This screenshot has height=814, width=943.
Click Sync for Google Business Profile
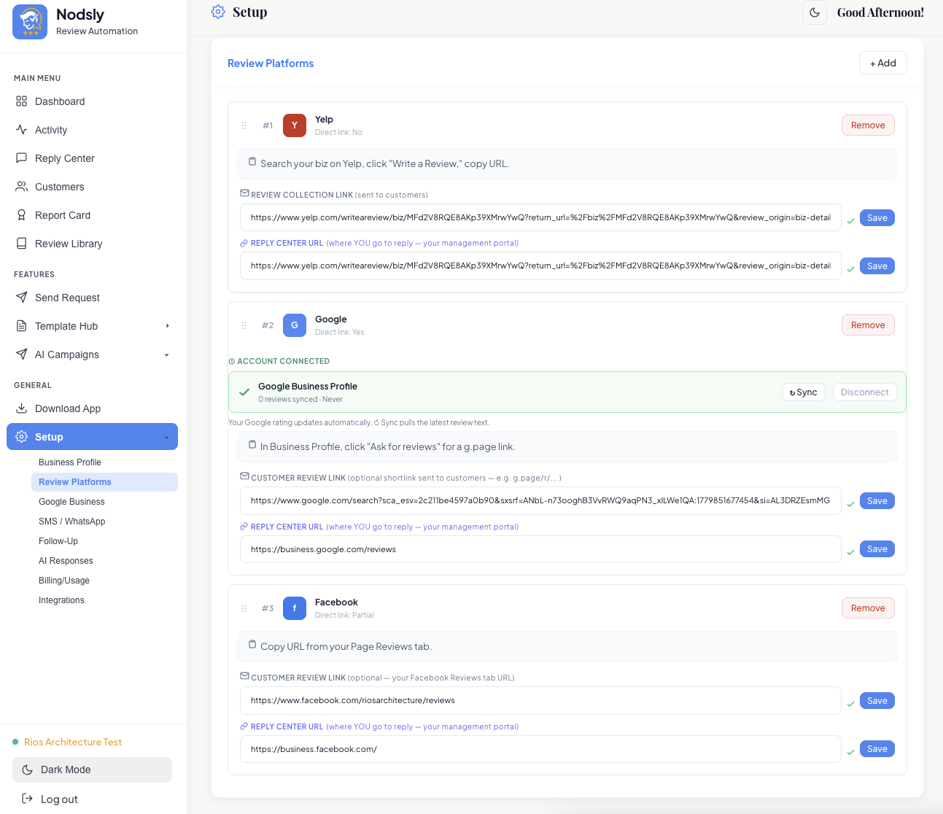click(803, 392)
